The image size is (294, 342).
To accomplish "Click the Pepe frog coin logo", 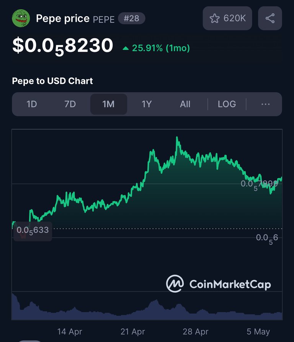I will (x=21, y=18).
